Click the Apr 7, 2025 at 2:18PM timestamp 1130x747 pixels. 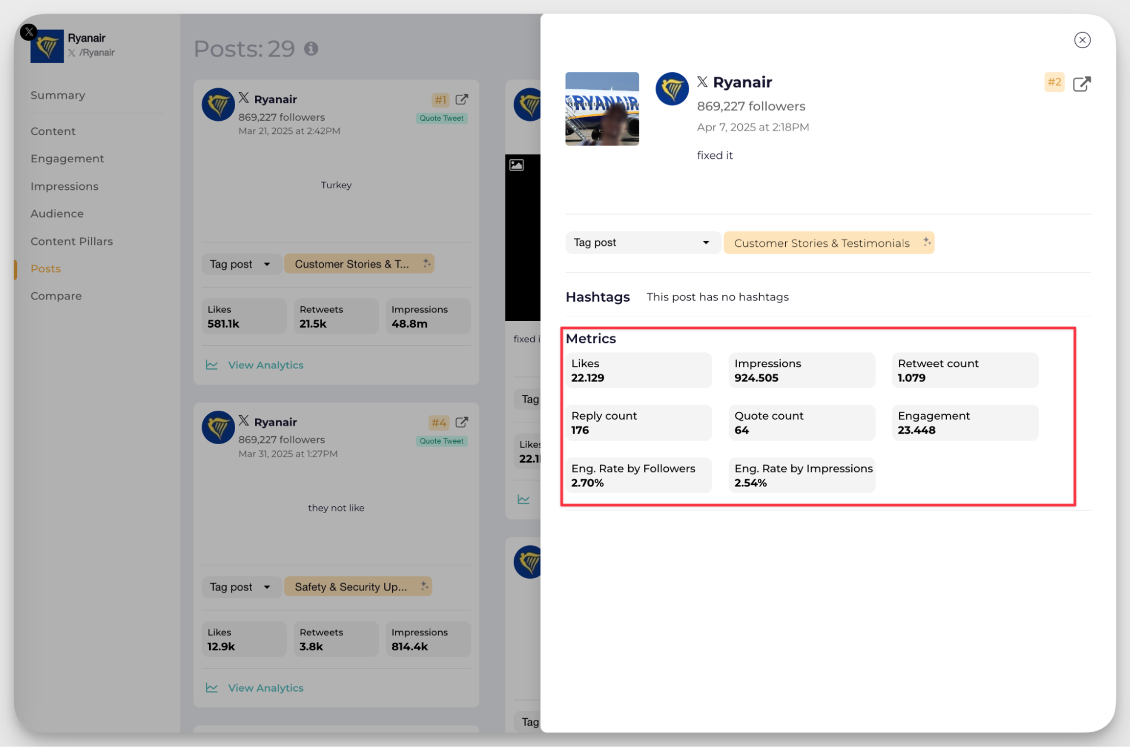pos(753,127)
